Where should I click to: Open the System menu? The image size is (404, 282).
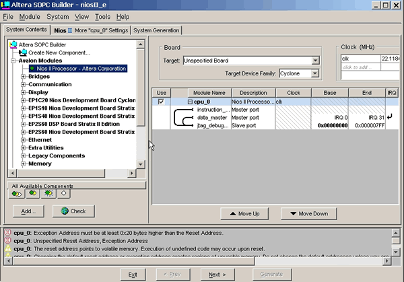point(58,17)
